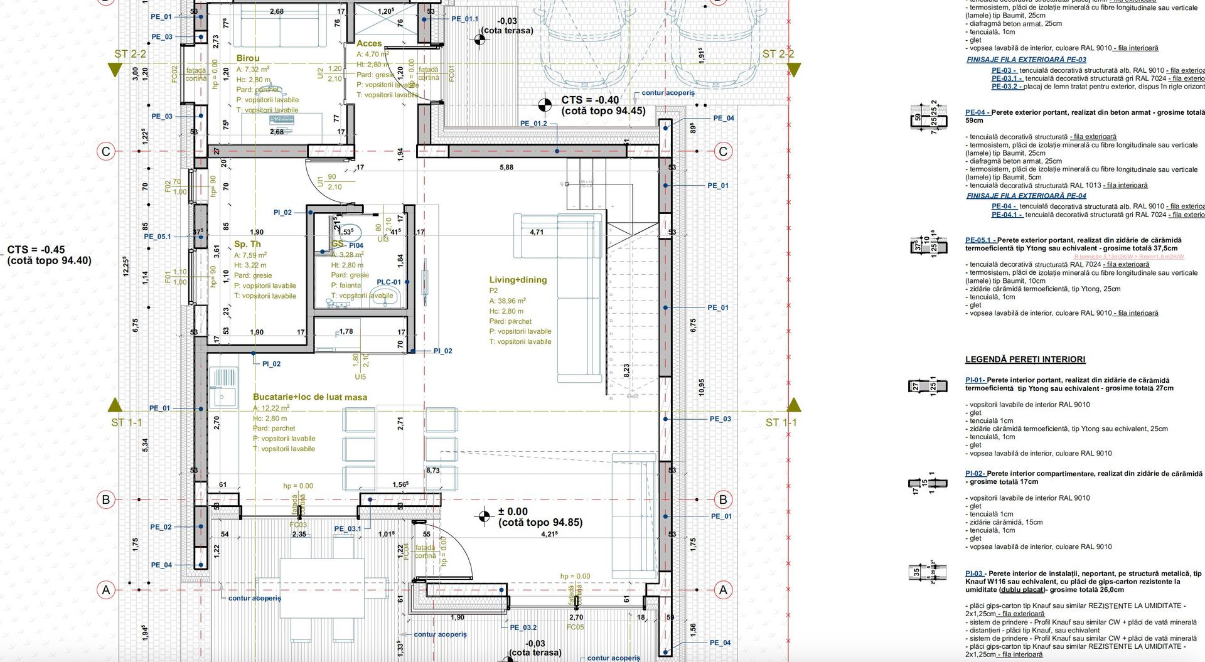1205x662 pixels.
Task: Select the PE_01.2 wall tag
Action: coord(533,124)
